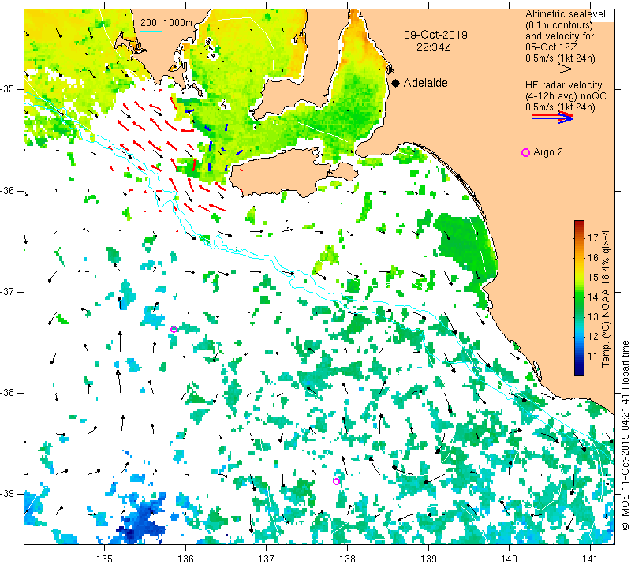Click the 'Altimetric sealevel' legend heading
The height and width of the screenshot is (568, 631).
pyautogui.click(x=565, y=14)
